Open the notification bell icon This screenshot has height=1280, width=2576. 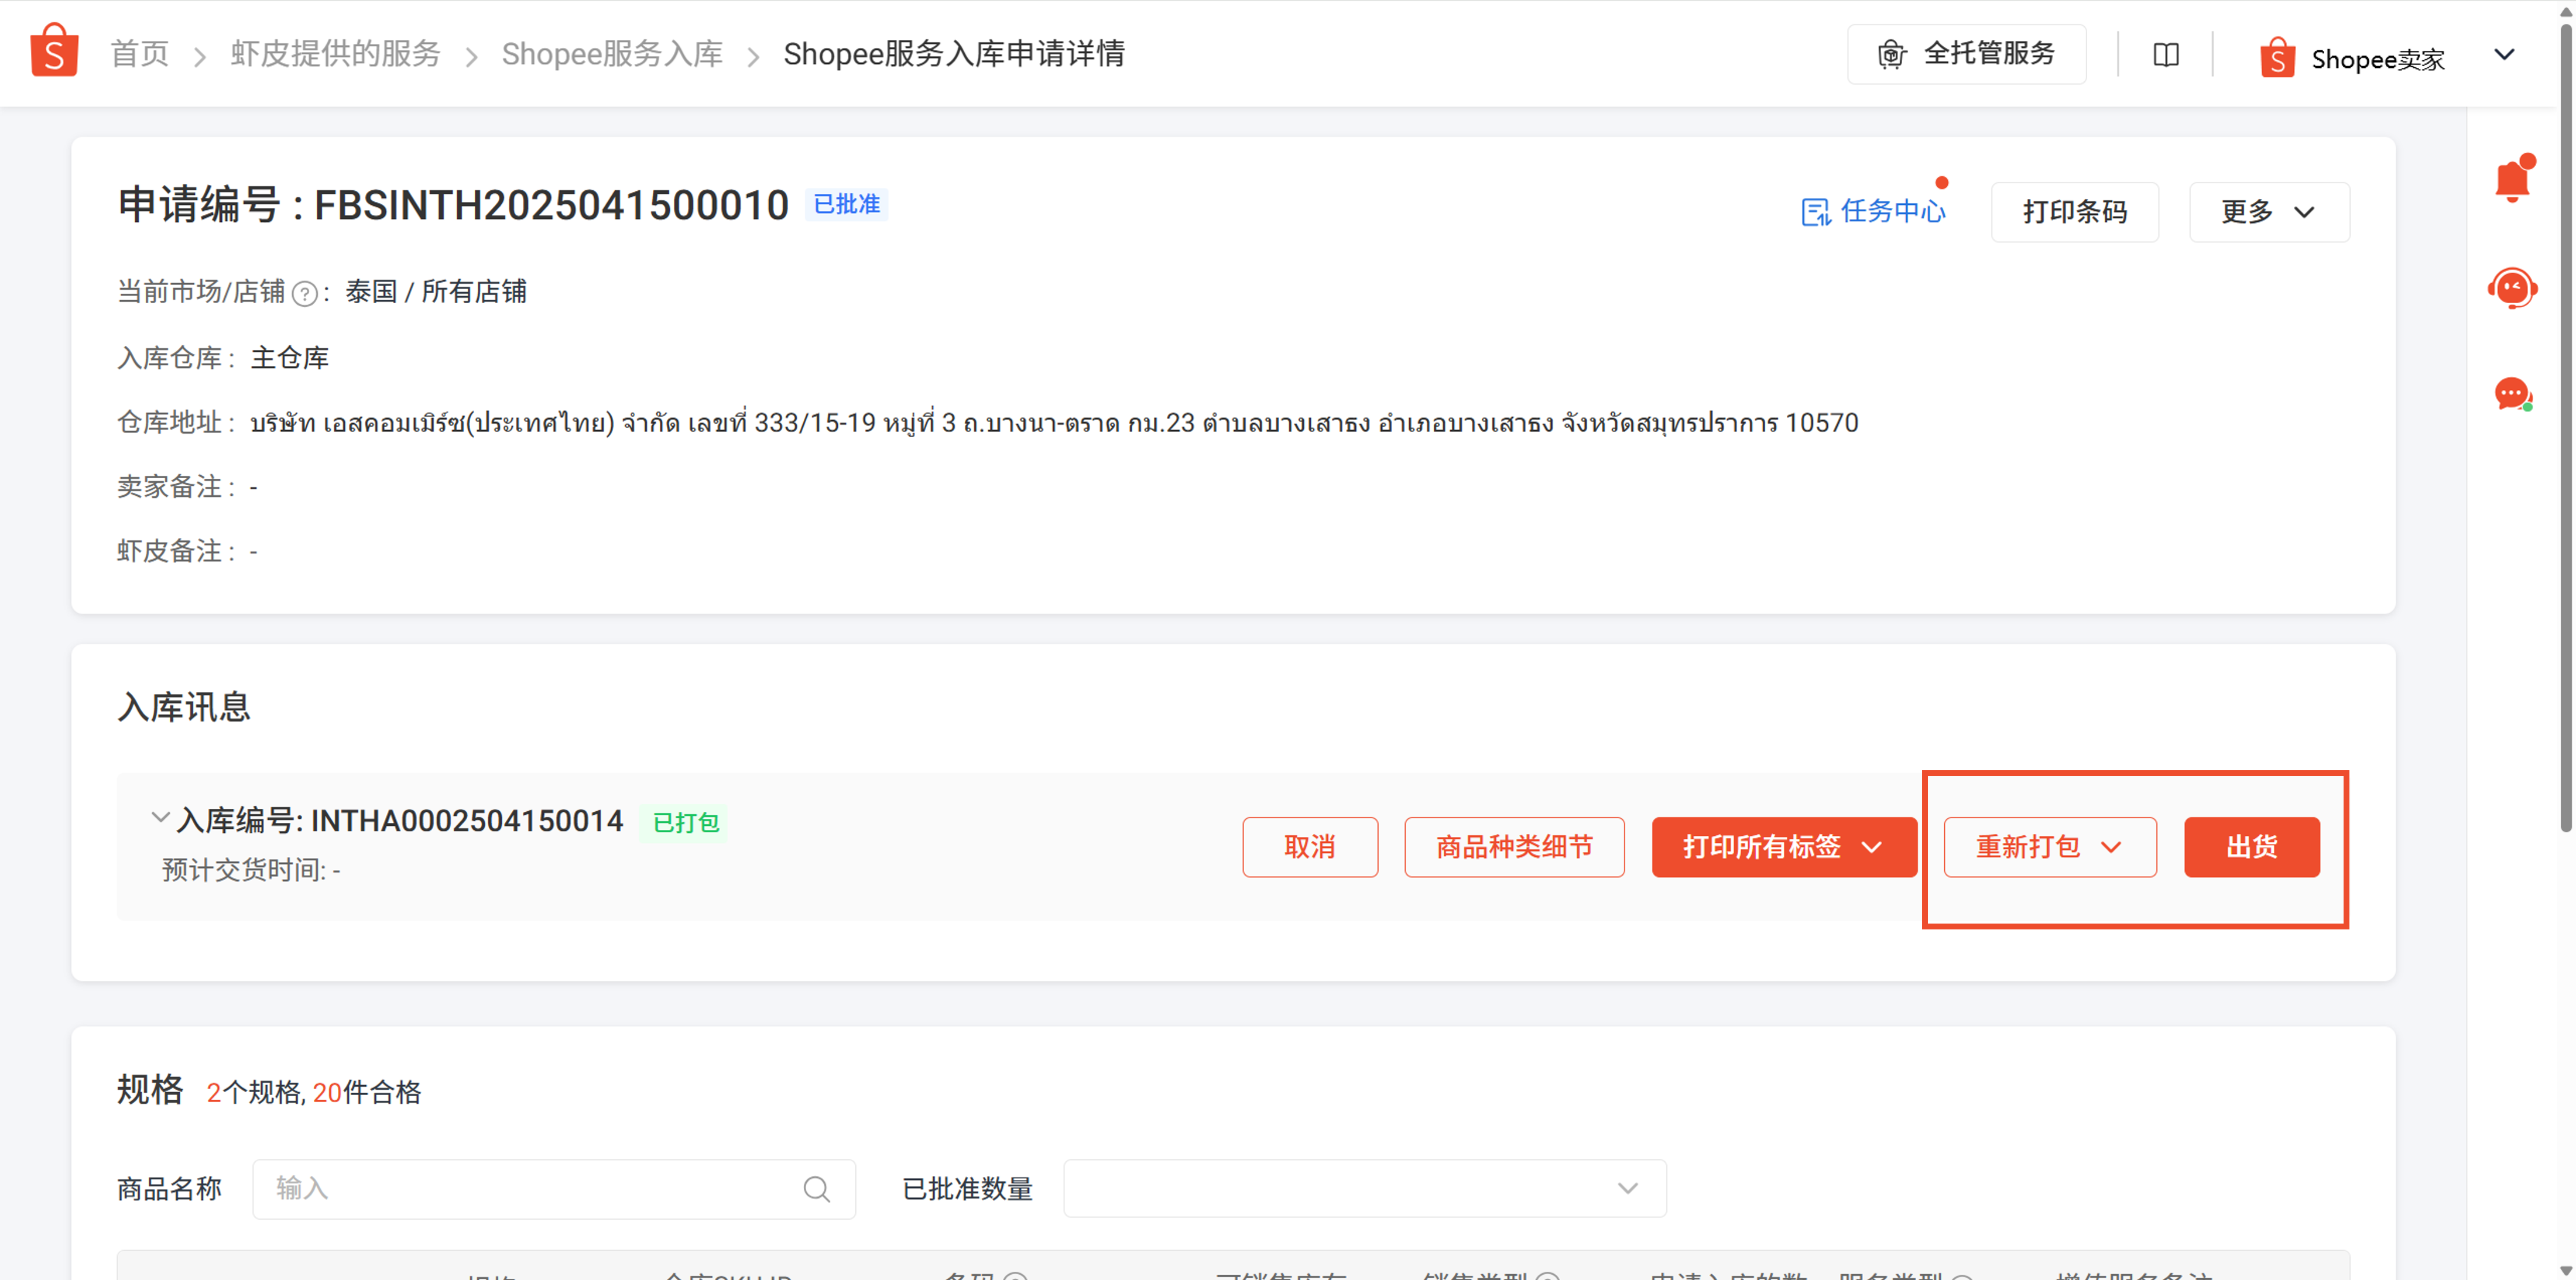2512,179
